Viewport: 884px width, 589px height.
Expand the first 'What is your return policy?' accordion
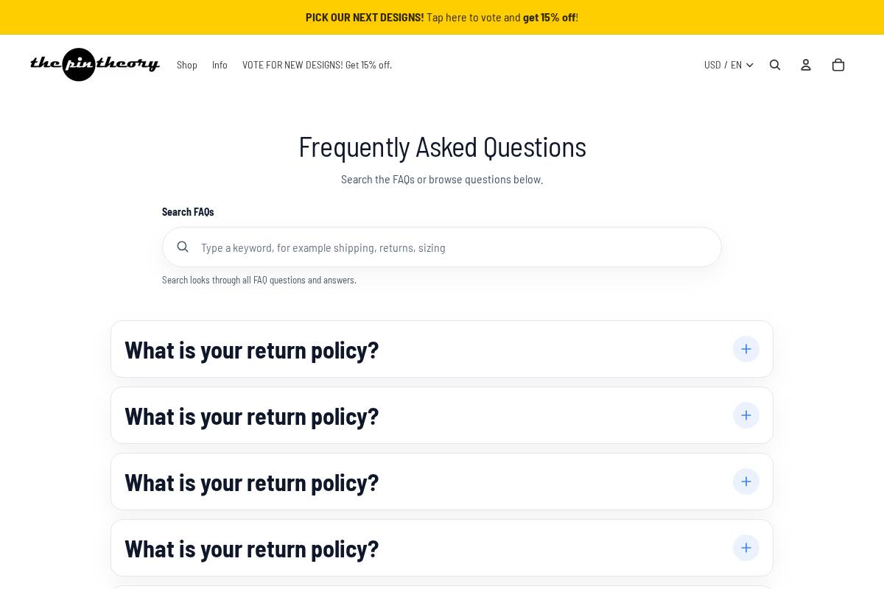point(252,349)
